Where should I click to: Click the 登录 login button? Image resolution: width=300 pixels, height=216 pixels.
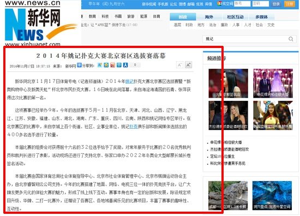[x=276, y=4]
